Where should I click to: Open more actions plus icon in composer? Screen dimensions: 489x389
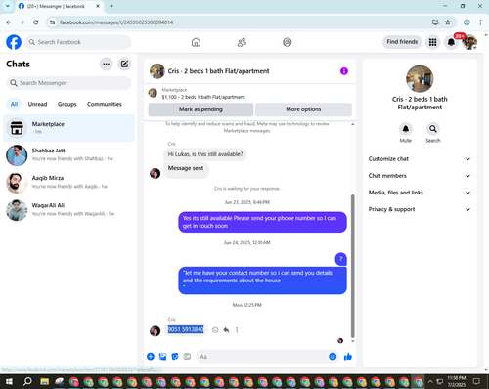151,357
